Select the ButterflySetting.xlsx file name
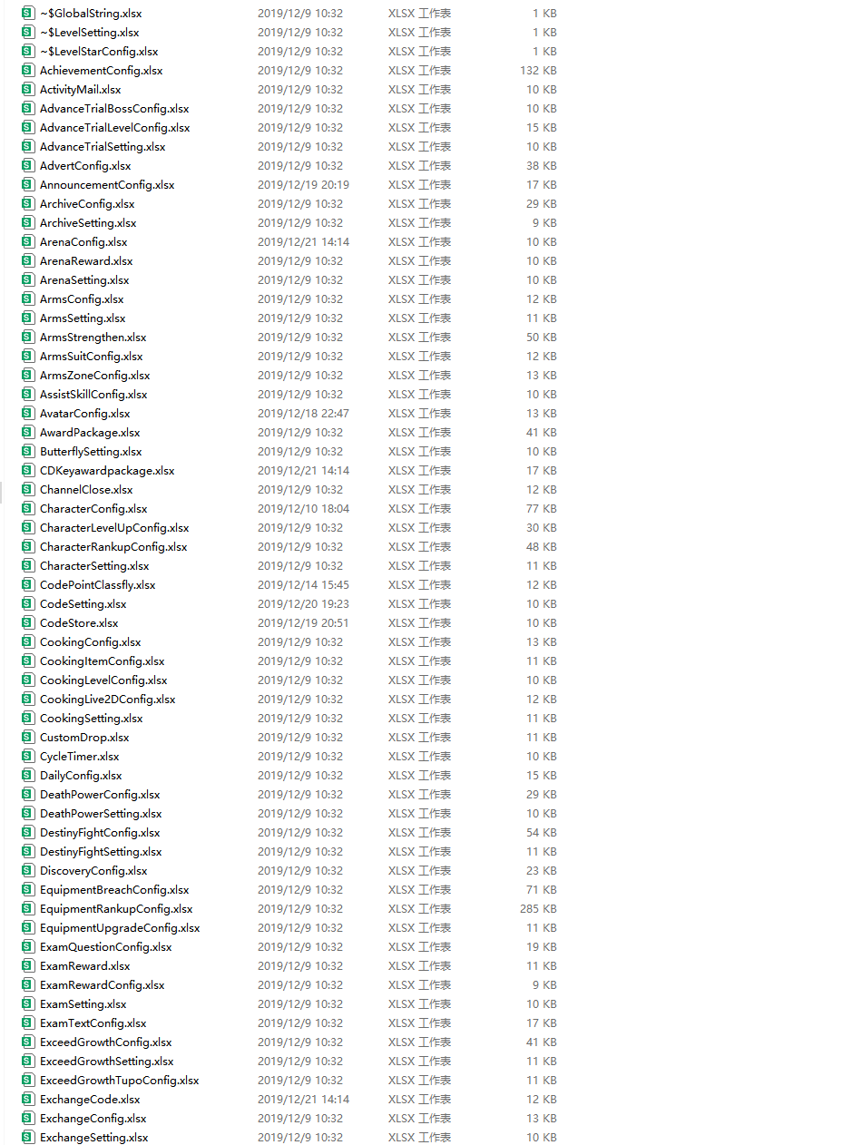The height and width of the screenshot is (1145, 852). (x=91, y=452)
